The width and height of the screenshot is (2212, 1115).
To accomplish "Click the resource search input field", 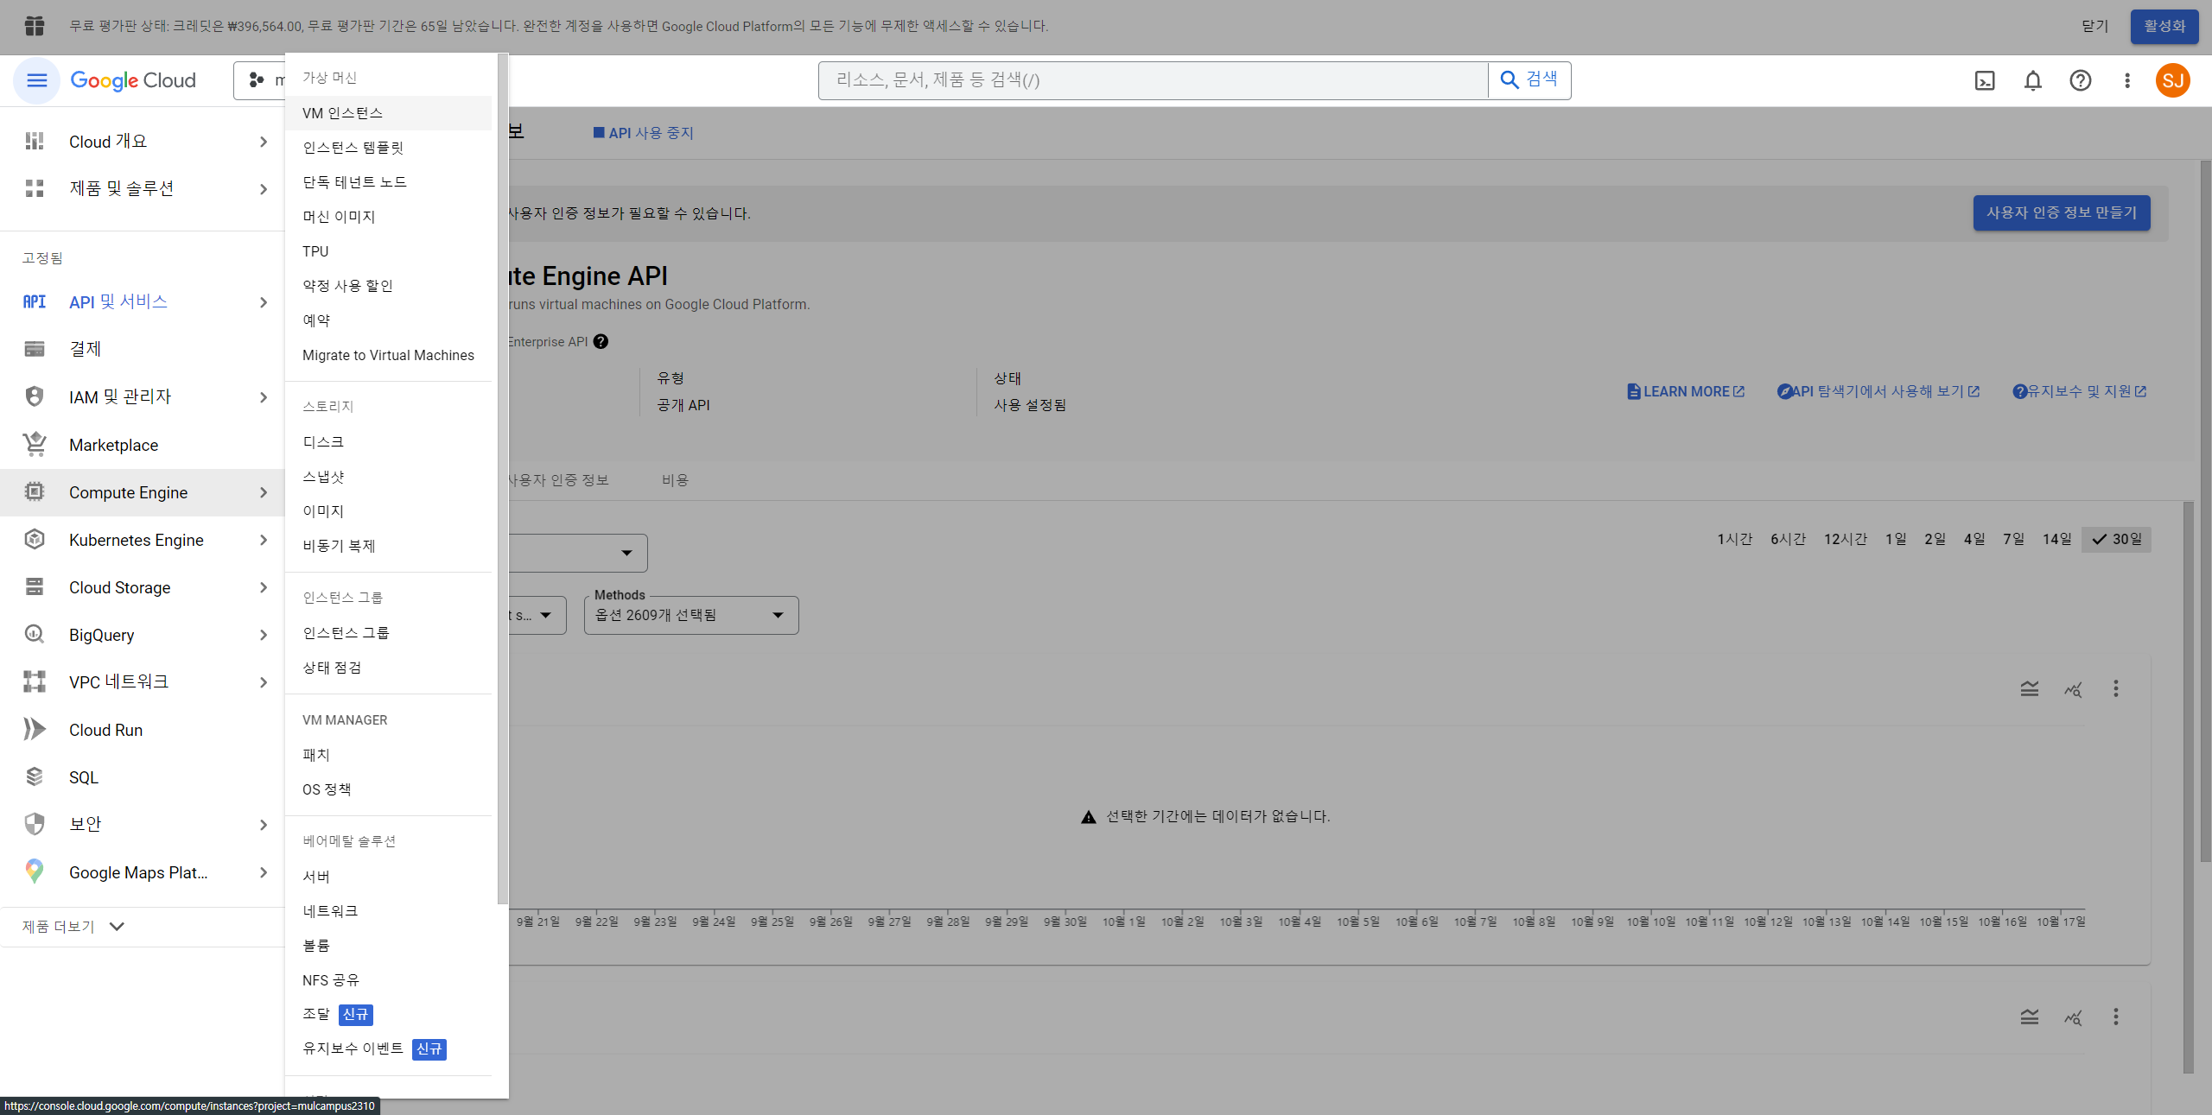I will pyautogui.click(x=1153, y=80).
